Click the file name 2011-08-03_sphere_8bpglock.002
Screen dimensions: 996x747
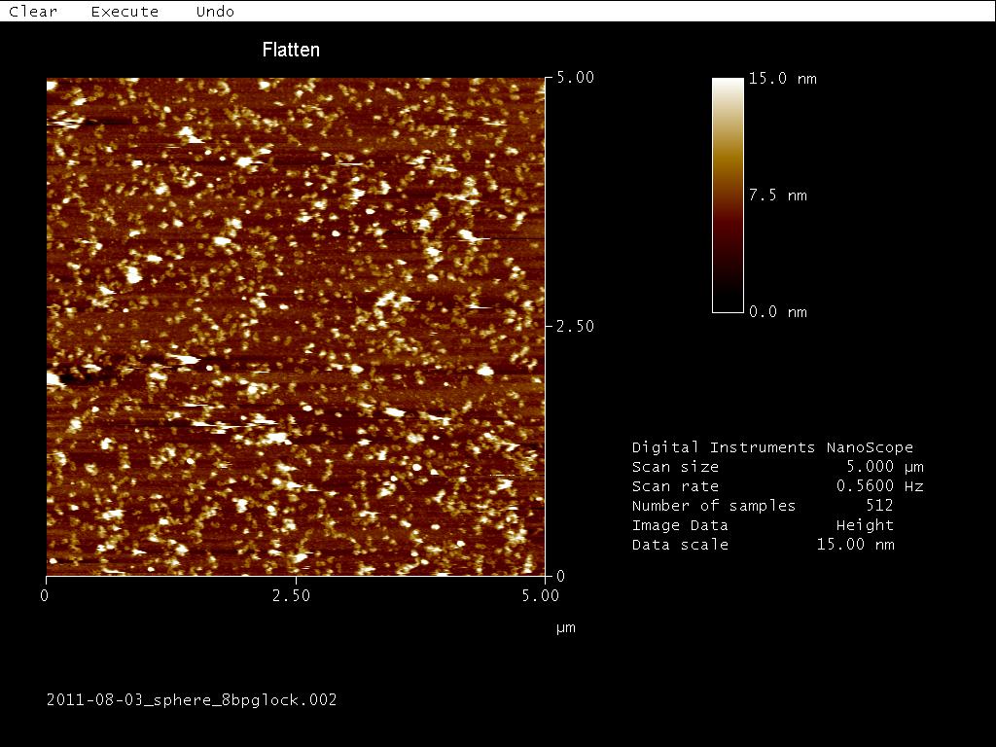(192, 699)
